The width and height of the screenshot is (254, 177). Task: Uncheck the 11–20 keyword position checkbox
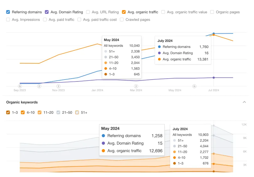[x=40, y=112]
